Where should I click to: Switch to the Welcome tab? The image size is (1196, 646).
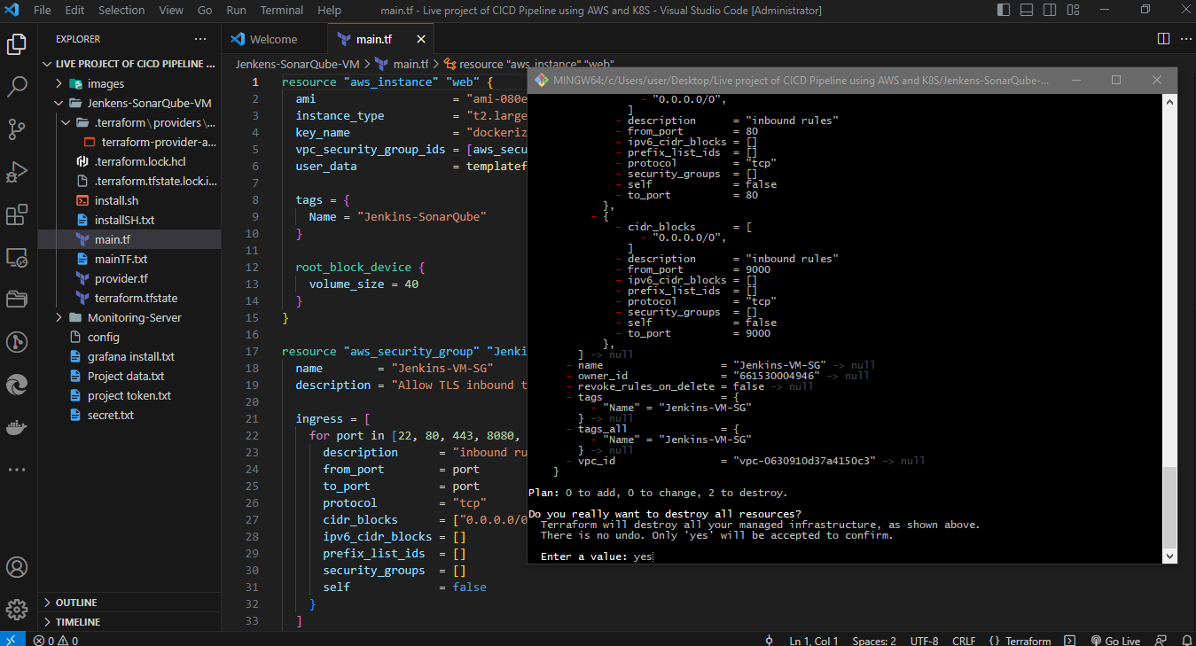(273, 39)
